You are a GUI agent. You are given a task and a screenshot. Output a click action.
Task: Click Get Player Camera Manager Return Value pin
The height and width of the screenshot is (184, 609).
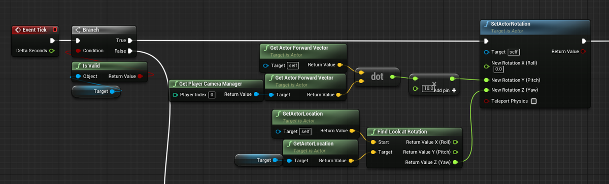point(256,94)
